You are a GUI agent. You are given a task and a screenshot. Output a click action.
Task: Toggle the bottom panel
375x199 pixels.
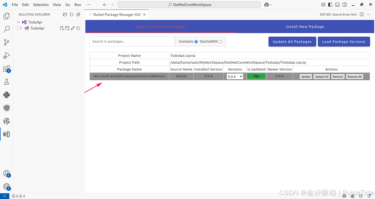[x=337, y=5]
